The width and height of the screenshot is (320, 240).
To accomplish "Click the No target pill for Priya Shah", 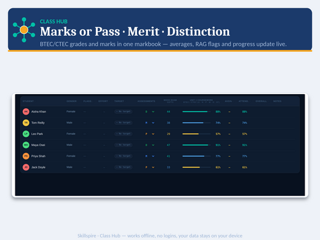I will 124,156.
